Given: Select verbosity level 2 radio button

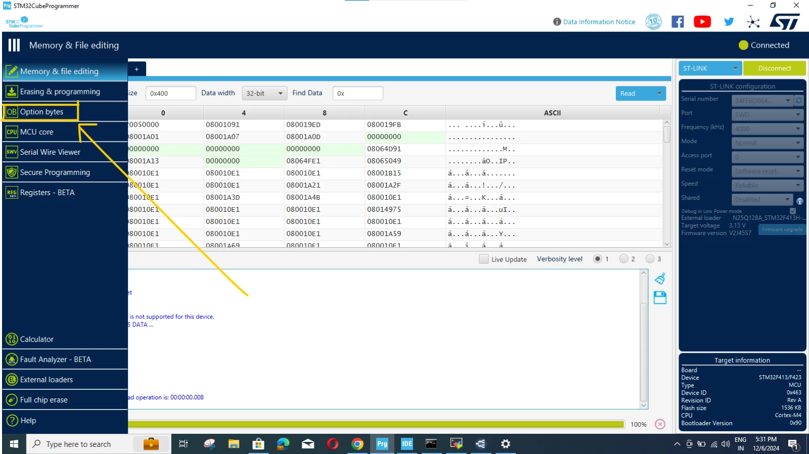Looking at the screenshot, I should click(624, 259).
